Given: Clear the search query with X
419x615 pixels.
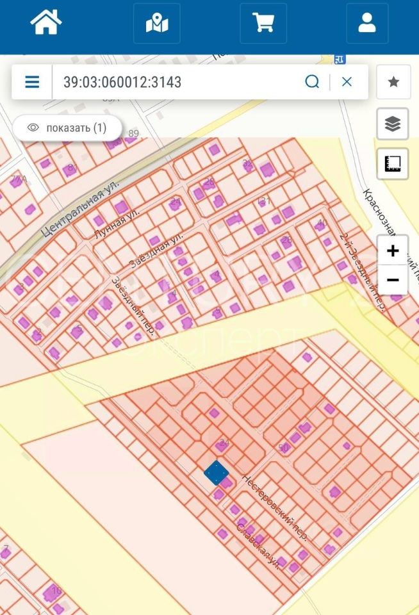Looking at the screenshot, I should (x=347, y=81).
